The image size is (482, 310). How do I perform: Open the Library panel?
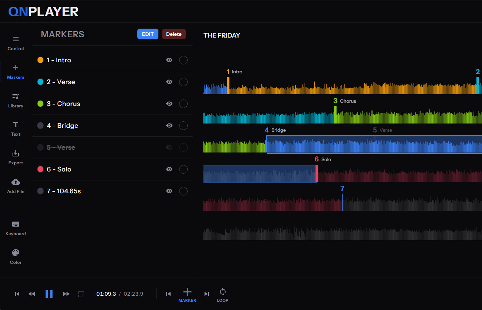[16, 101]
